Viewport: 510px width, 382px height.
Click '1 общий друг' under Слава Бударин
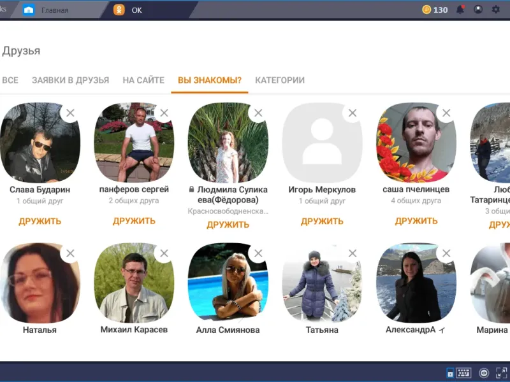[x=40, y=201]
